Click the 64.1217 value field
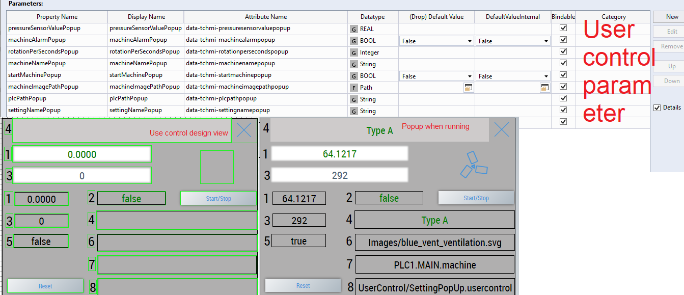684x295 pixels. pyautogui.click(x=340, y=153)
